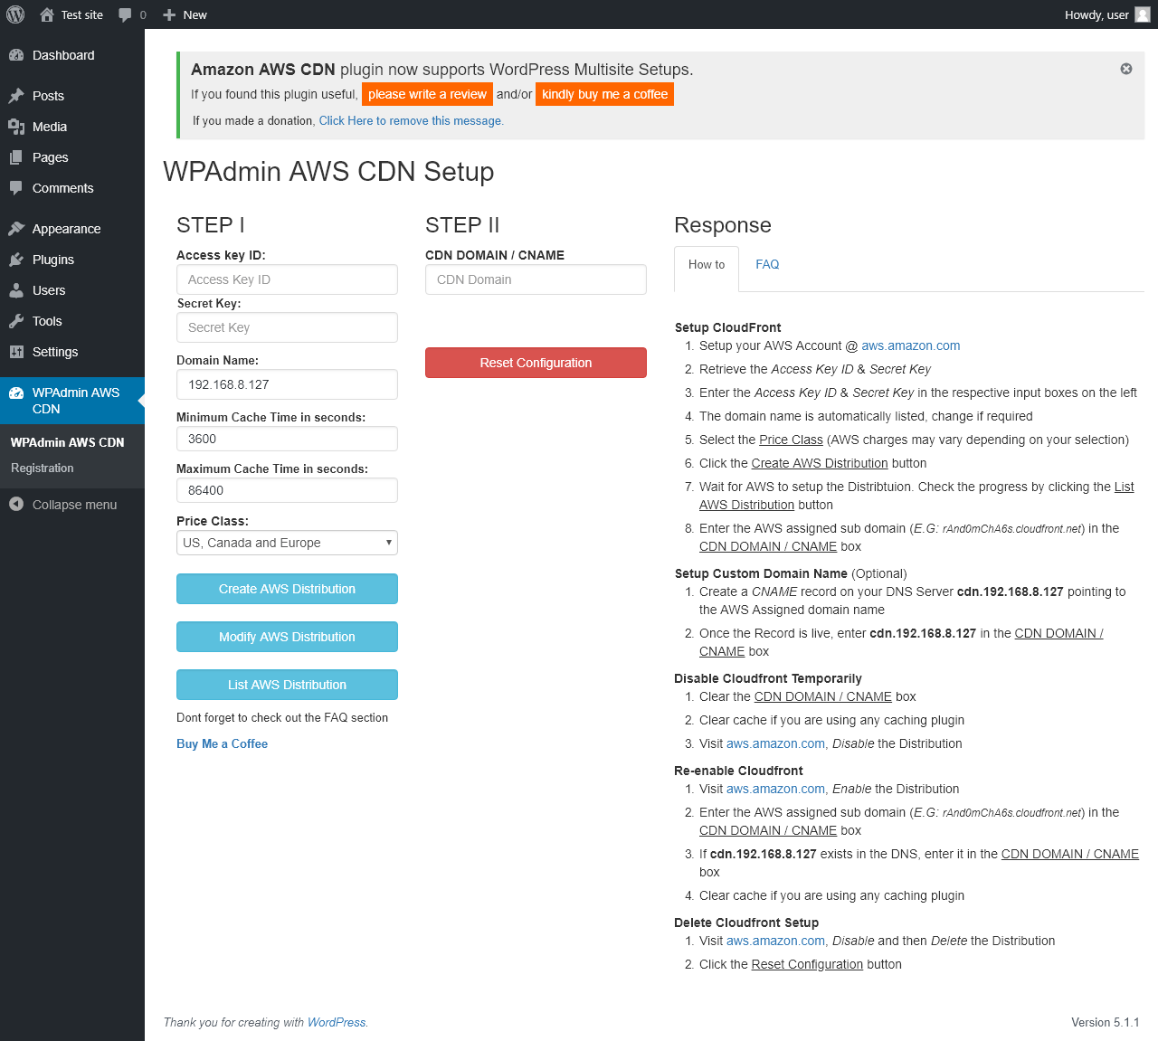Open the Price Class dropdown

(x=287, y=543)
